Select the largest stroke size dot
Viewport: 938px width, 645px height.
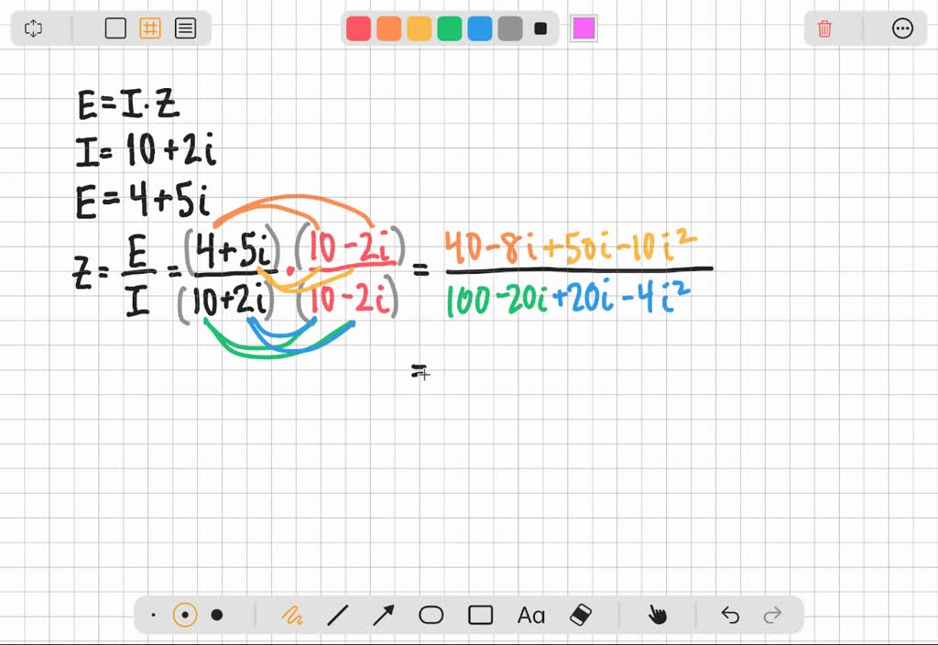(x=217, y=615)
